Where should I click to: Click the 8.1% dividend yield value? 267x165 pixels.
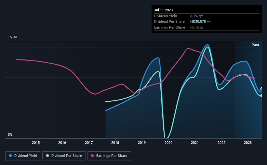194,16
